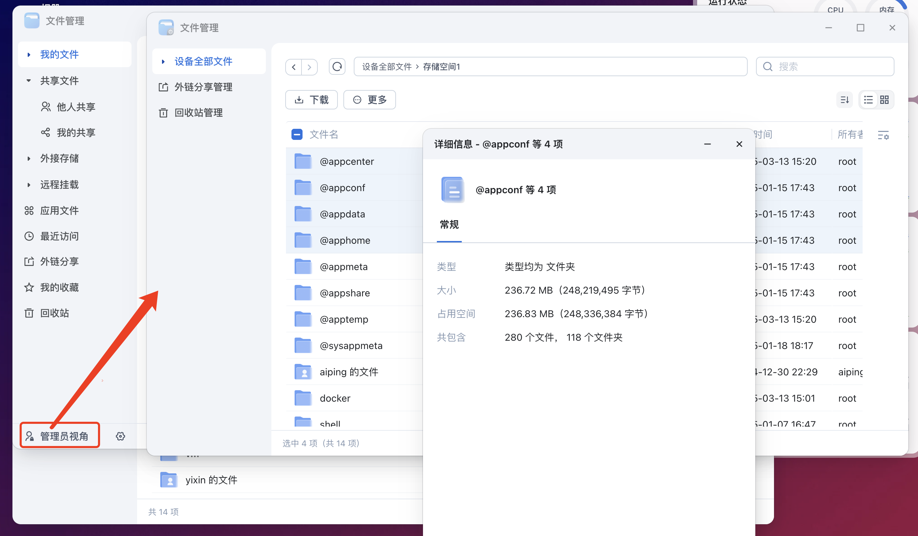Viewport: 918px width, 536px height.
Task: Expand 远程挂载 in sidebar
Action: [x=29, y=185]
